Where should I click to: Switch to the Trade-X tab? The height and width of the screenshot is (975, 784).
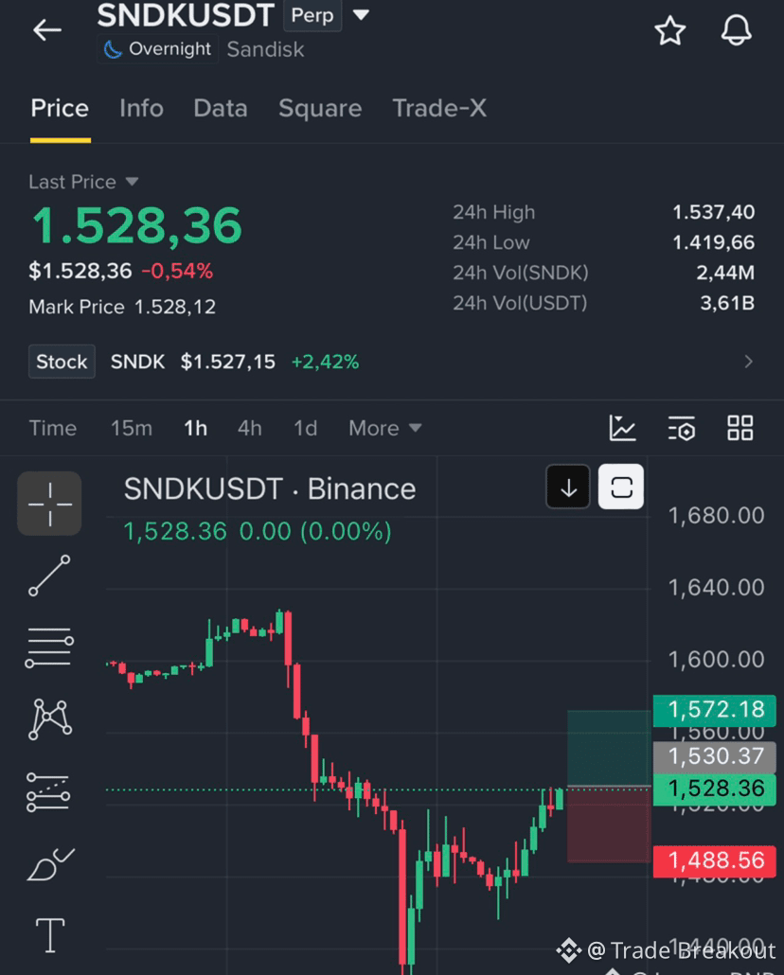(x=439, y=108)
